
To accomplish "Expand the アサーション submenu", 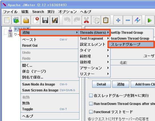I will (x=94, y=68).
